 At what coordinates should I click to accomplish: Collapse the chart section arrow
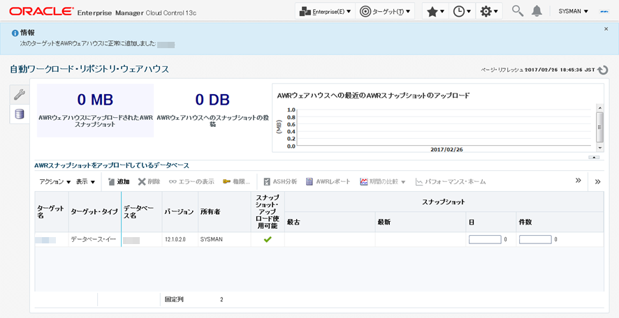pos(594,157)
